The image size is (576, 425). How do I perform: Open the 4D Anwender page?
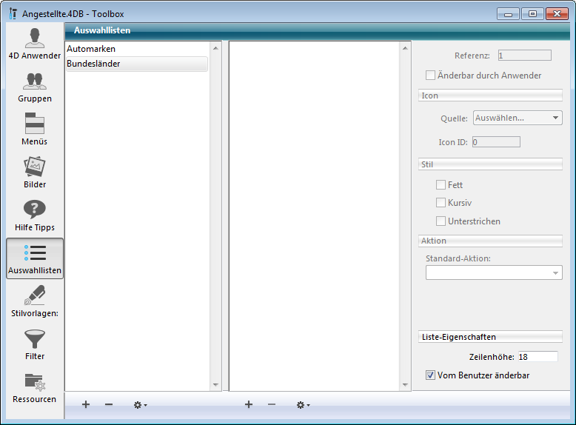34,44
